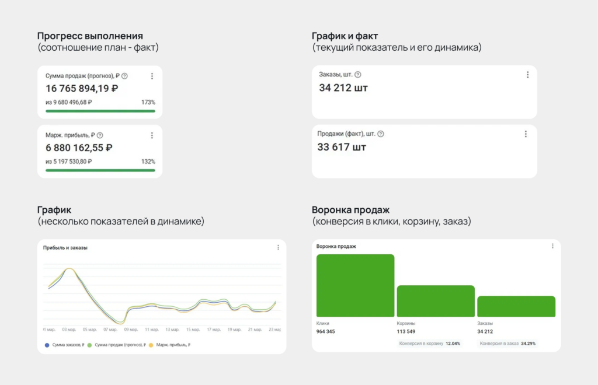
Task: Click Конверсия в заказ 34.29% badge
Action: [x=507, y=344]
